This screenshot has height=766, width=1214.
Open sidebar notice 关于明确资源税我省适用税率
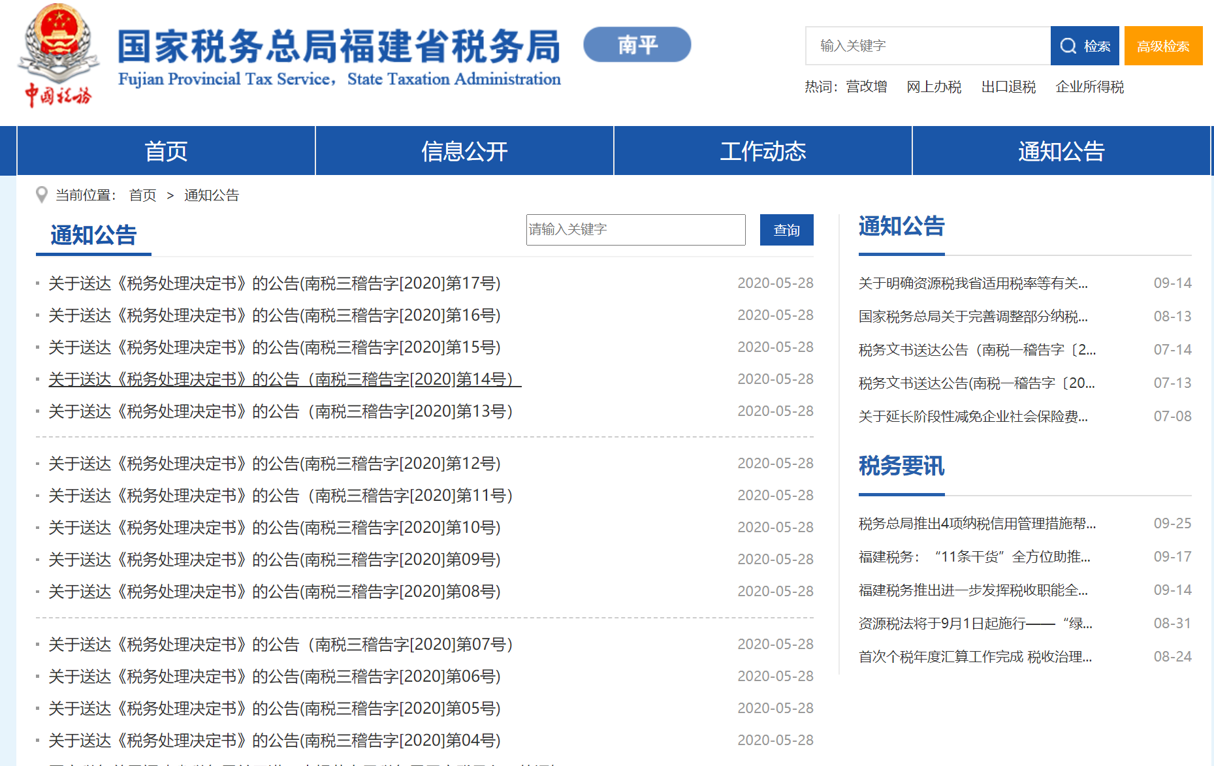pos(973,283)
